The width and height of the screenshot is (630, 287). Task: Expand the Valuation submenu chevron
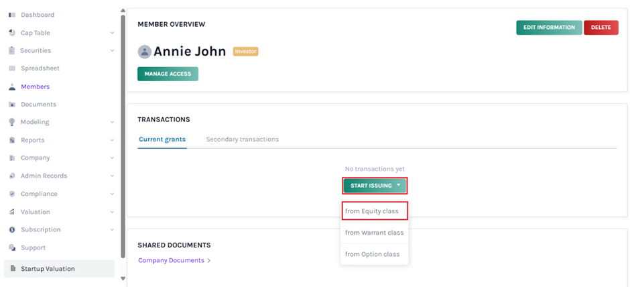pyautogui.click(x=112, y=212)
